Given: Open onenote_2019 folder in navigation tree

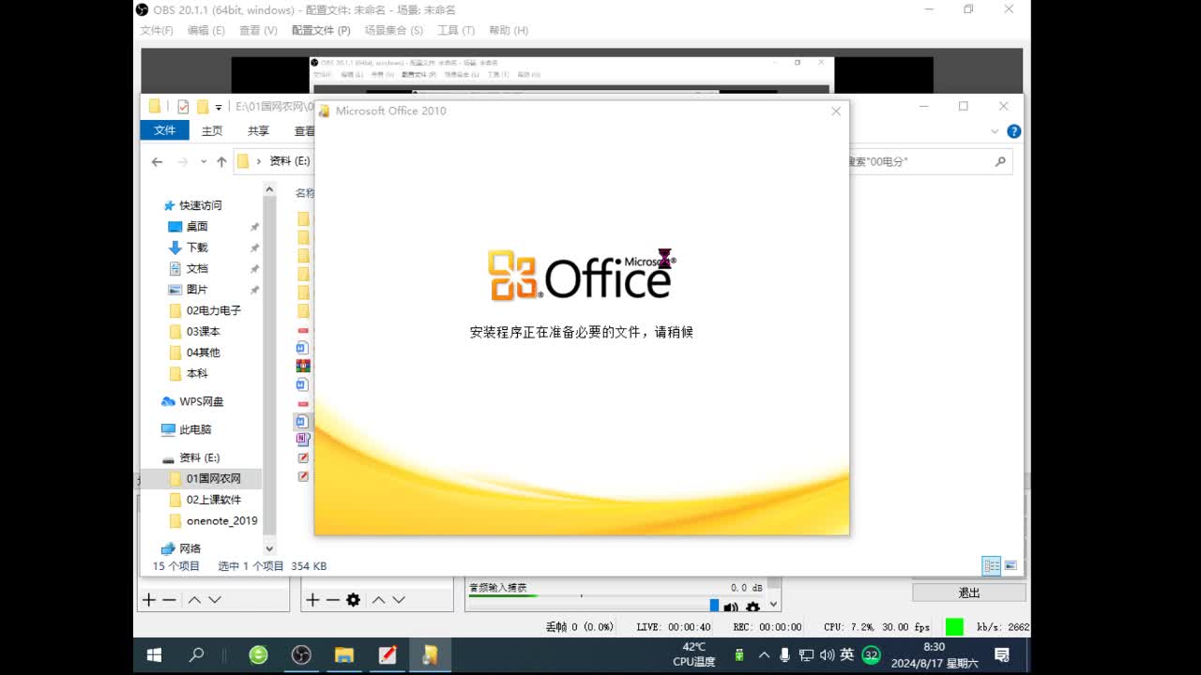Looking at the screenshot, I should click(221, 520).
